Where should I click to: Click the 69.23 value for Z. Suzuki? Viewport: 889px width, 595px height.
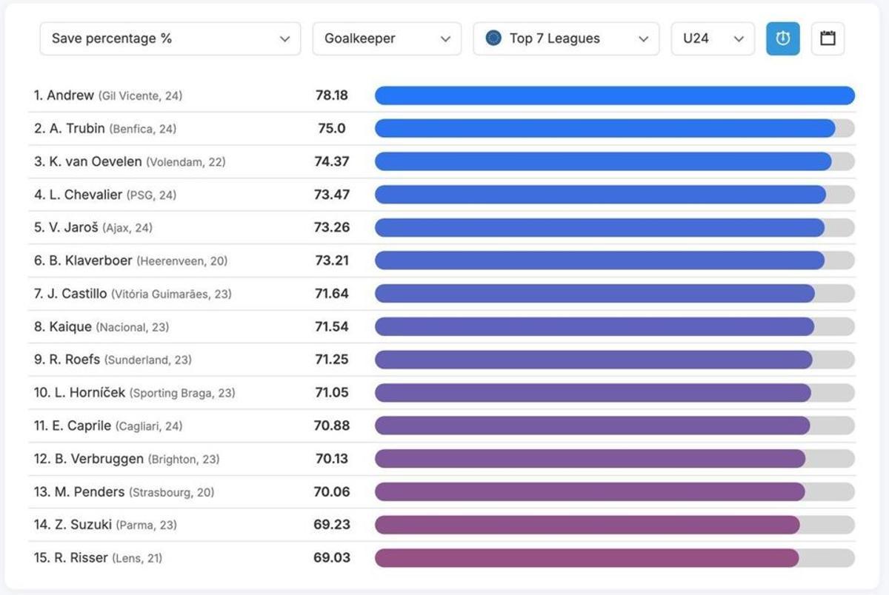(x=332, y=525)
